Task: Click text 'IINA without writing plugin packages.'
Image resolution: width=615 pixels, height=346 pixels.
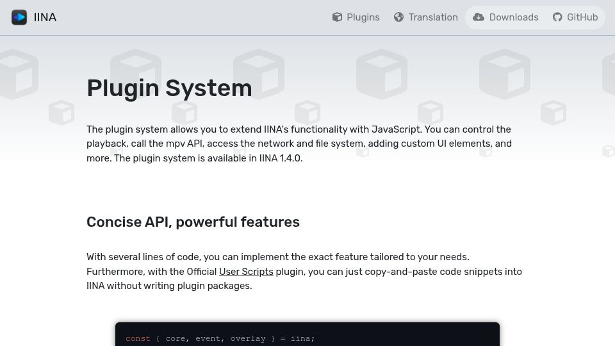Action: click(x=169, y=286)
